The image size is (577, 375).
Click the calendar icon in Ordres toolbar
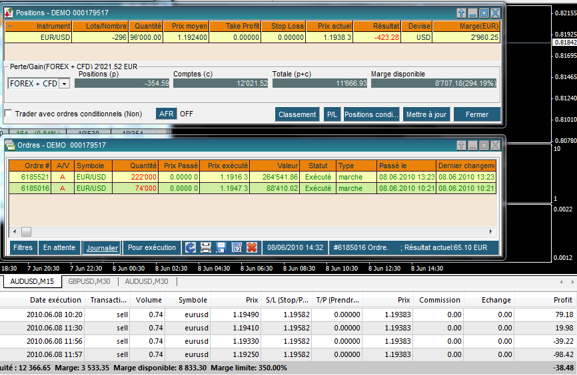pyautogui.click(x=237, y=247)
